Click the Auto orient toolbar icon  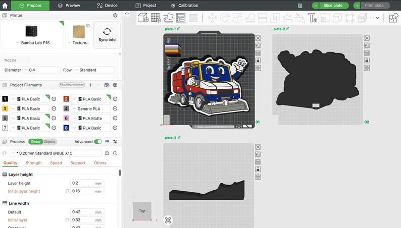(168, 18)
